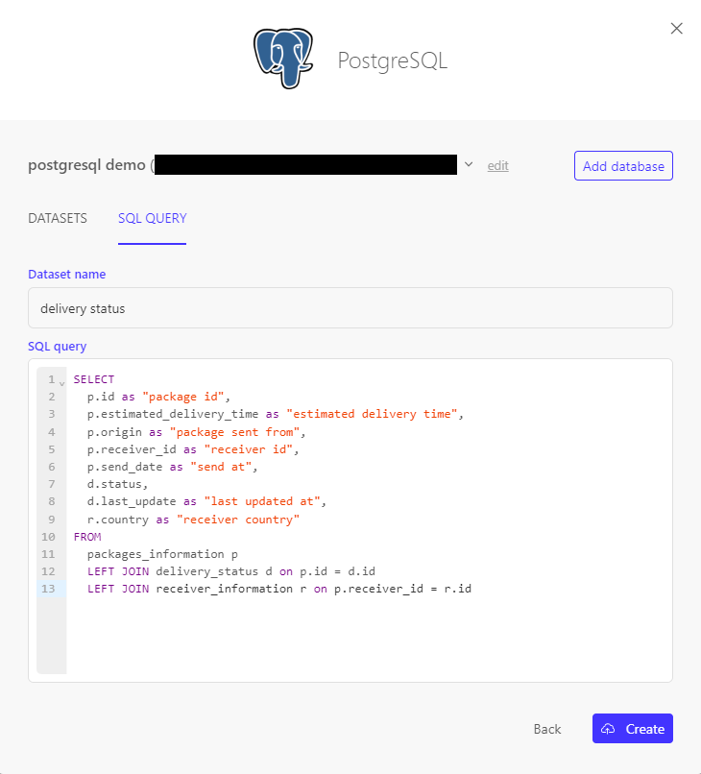Click the PostgreSQL title text
This screenshot has height=774, width=701.
[x=393, y=60]
